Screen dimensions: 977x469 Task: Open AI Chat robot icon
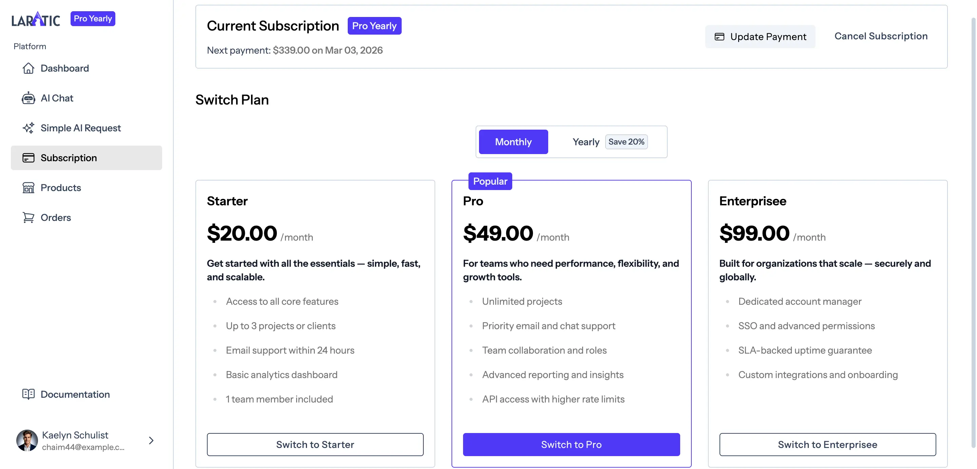pyautogui.click(x=28, y=98)
